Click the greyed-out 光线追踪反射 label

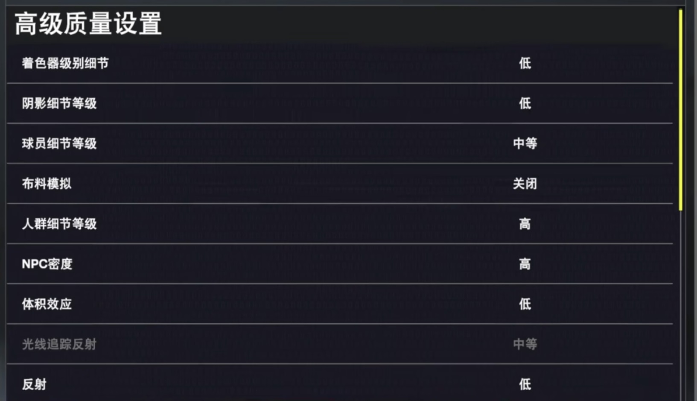(59, 344)
